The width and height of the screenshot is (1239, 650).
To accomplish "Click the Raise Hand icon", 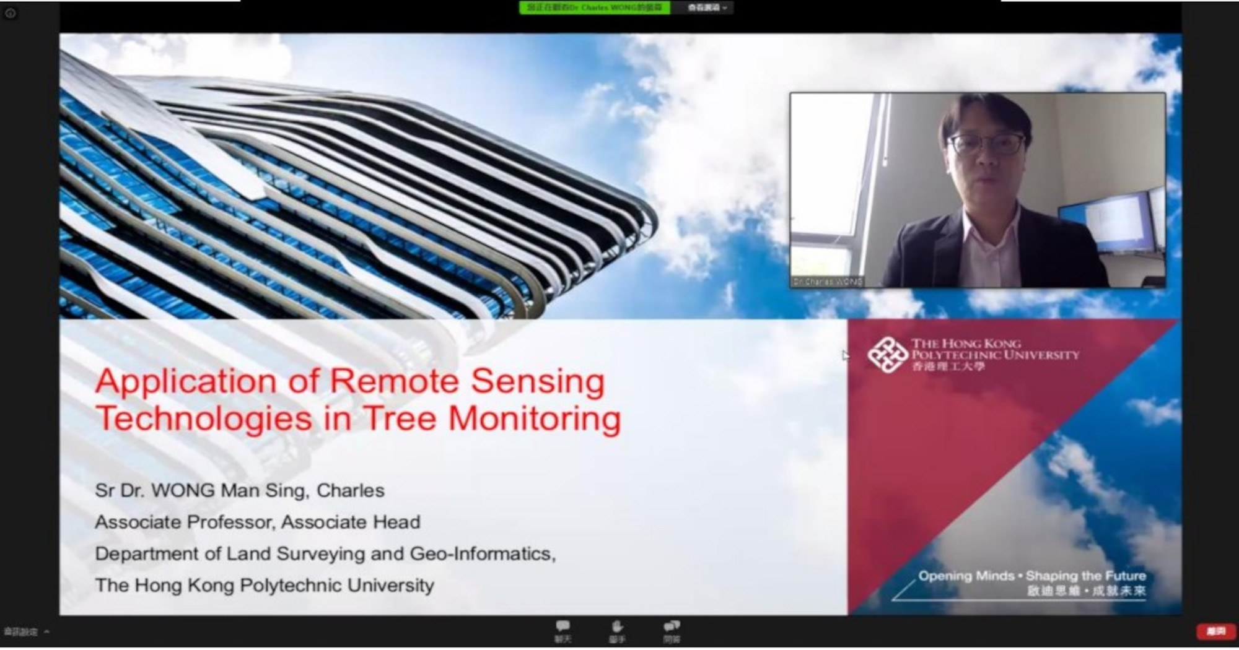I will pyautogui.click(x=617, y=631).
